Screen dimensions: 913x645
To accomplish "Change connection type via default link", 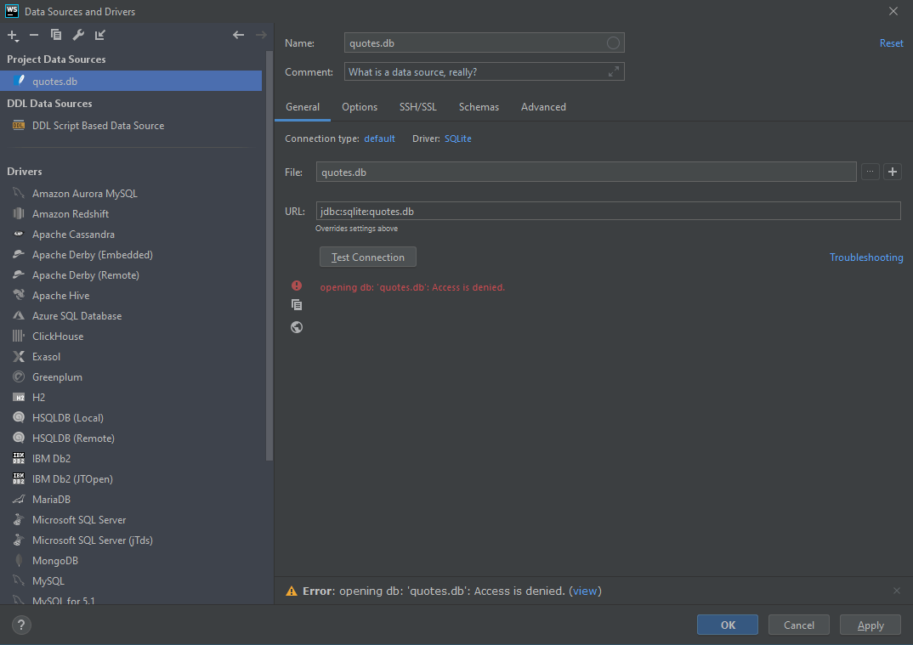I will pyautogui.click(x=379, y=139).
